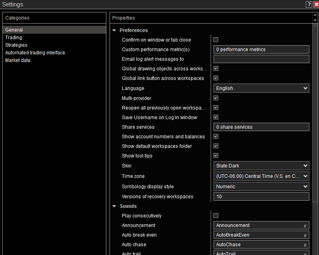Click the Auto break even label

coord(139,235)
